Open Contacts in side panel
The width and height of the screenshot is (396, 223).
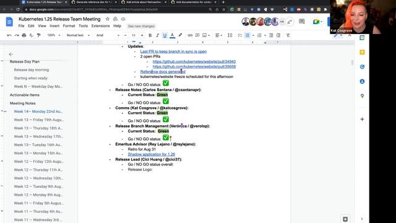362,81
